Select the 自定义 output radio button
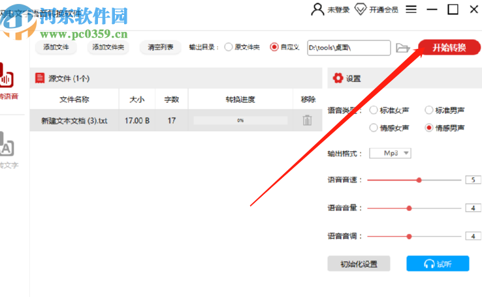The height and width of the screenshot is (297, 482). point(274,47)
